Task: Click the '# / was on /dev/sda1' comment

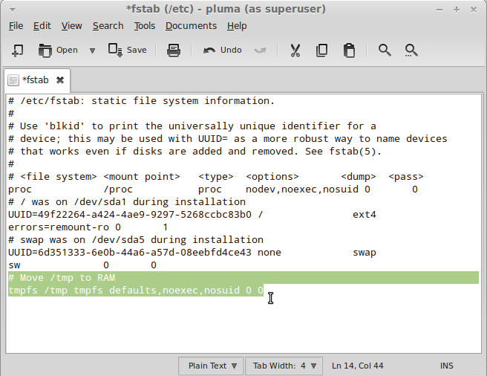Action: pyautogui.click(x=127, y=202)
